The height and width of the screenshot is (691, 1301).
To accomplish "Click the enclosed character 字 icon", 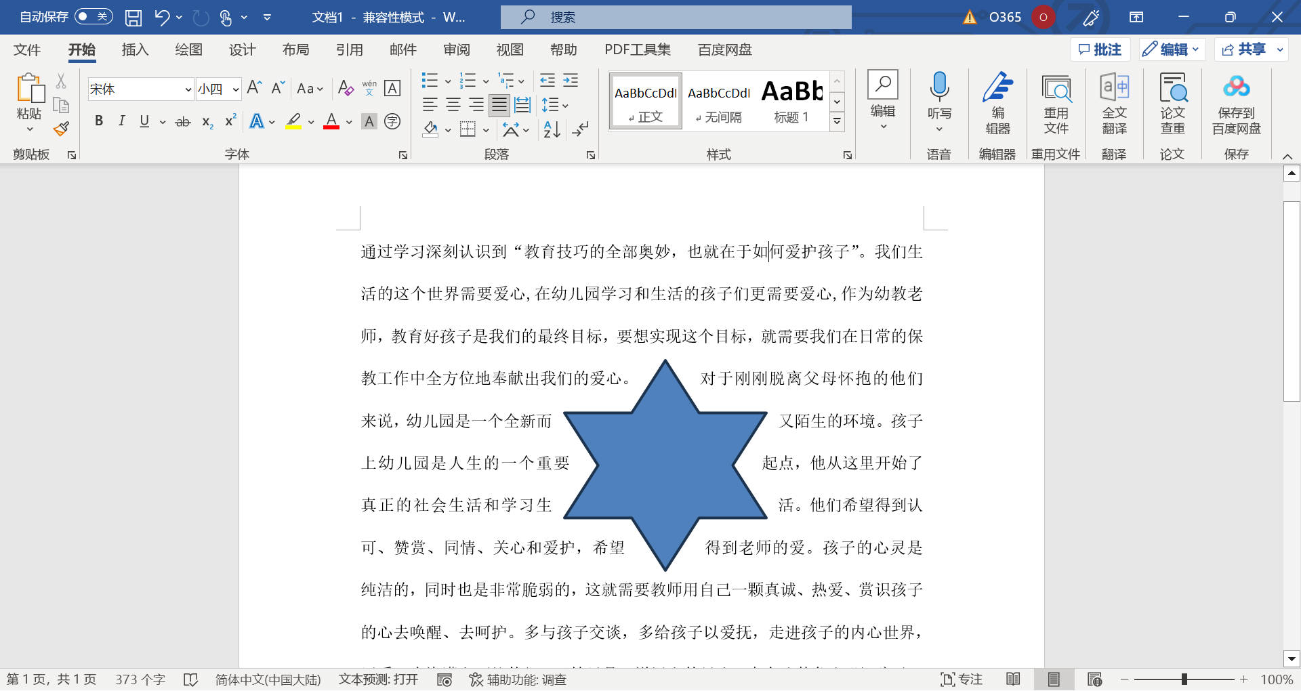I will (392, 121).
